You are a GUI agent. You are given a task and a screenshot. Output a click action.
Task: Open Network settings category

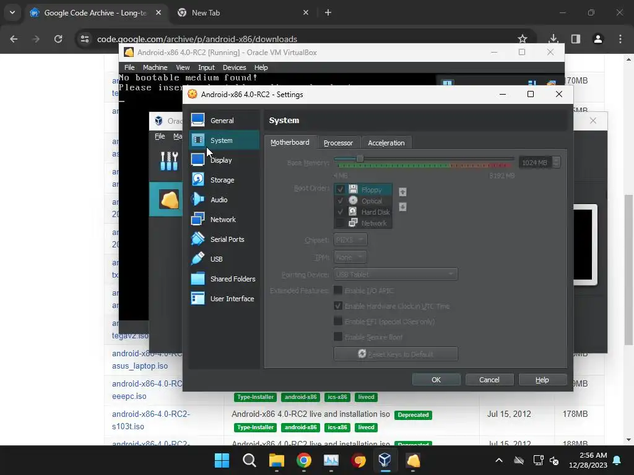tap(224, 220)
